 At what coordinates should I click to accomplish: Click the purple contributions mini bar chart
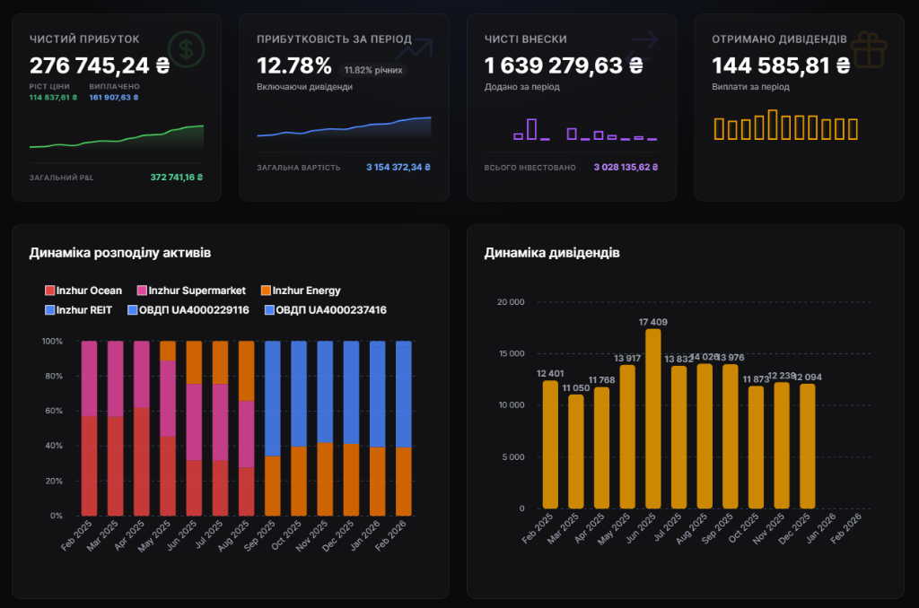pyautogui.click(x=585, y=129)
